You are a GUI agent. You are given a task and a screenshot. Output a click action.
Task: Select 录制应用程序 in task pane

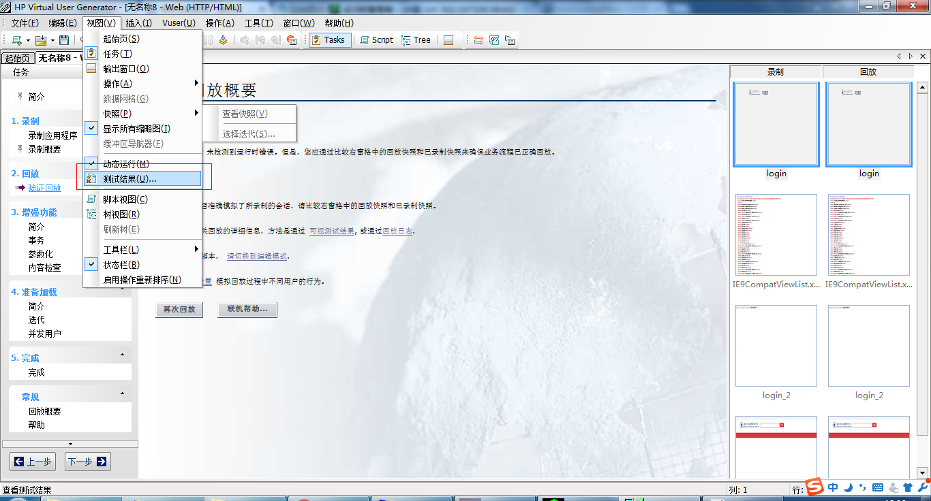[x=52, y=135]
